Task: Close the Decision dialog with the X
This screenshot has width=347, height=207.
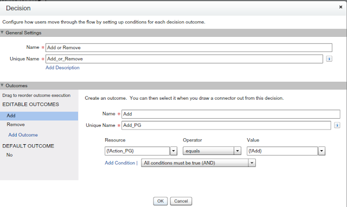Action: click(x=340, y=7)
